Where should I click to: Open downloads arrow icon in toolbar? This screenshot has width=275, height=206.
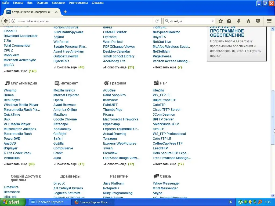(239, 21)
